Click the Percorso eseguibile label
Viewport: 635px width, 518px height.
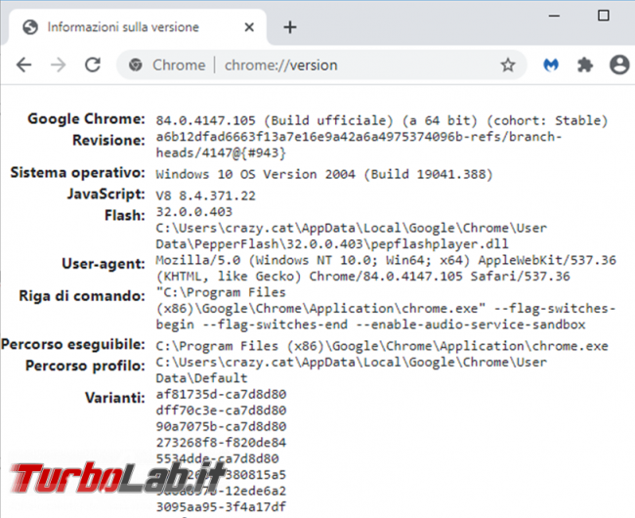click(x=73, y=344)
